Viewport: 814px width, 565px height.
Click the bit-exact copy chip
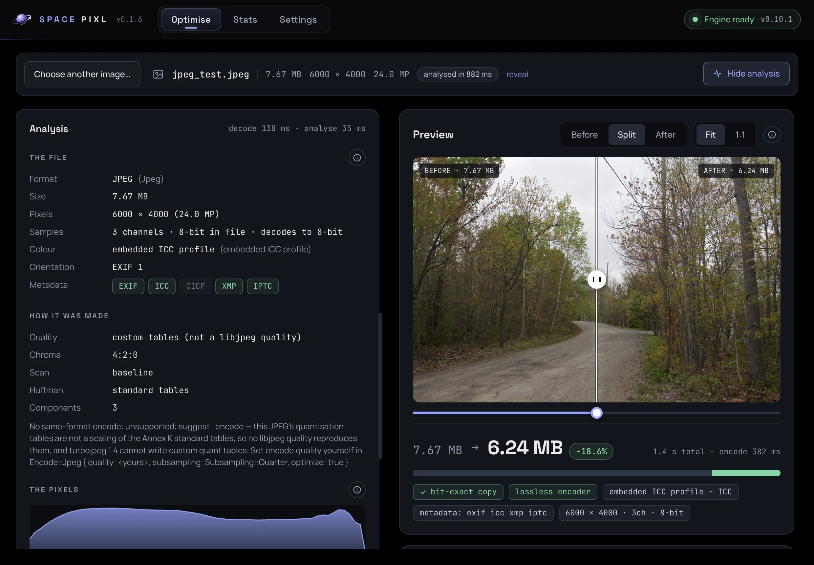coord(458,492)
